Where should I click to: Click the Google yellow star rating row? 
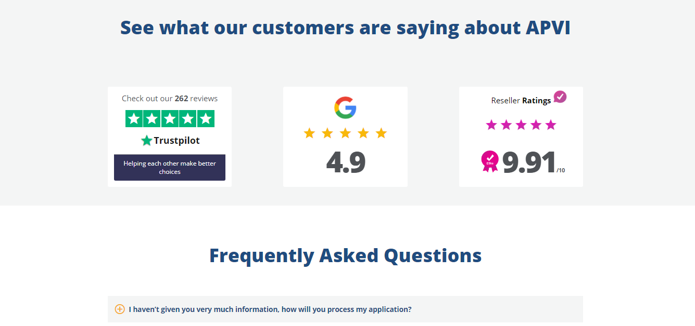tap(345, 133)
